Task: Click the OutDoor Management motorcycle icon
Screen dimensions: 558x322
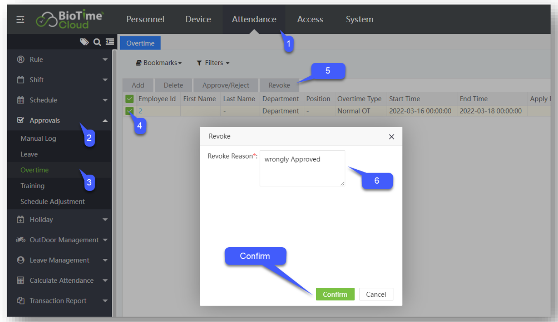Action: point(21,240)
